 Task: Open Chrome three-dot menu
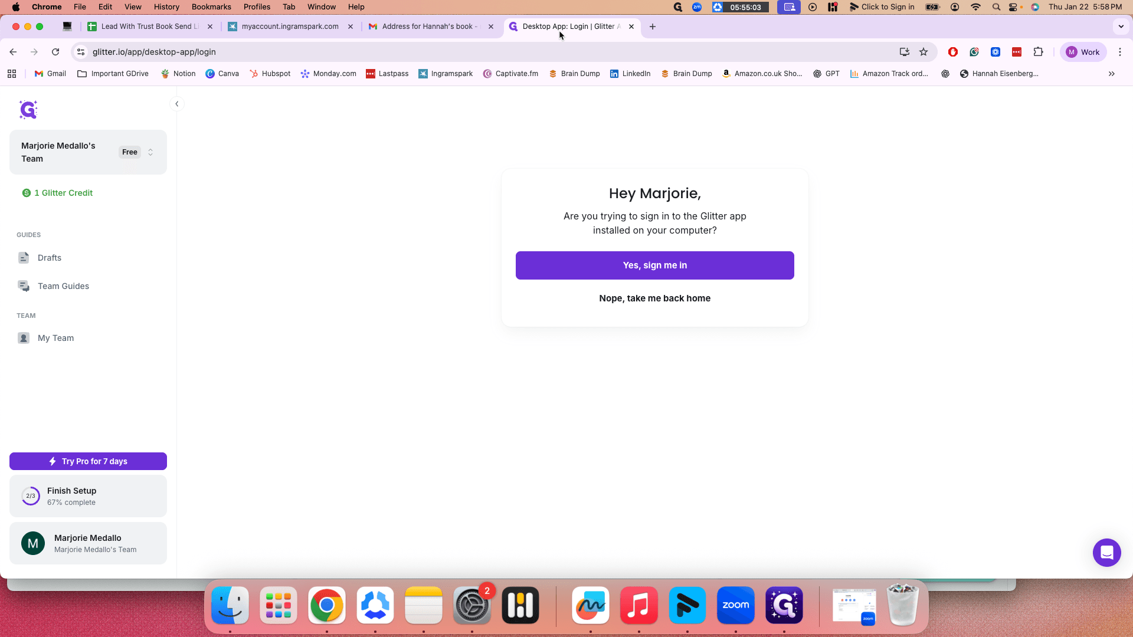click(x=1120, y=52)
